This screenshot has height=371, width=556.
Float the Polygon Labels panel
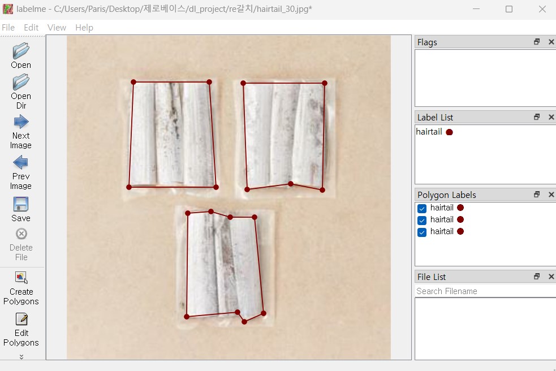click(x=537, y=195)
